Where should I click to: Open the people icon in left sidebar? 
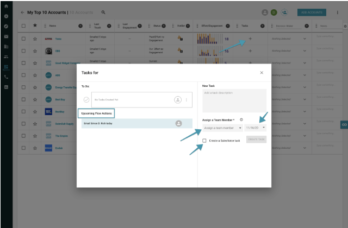coord(6,56)
